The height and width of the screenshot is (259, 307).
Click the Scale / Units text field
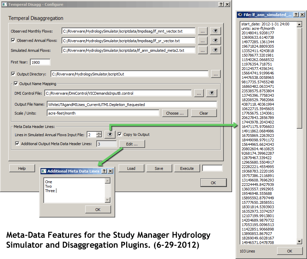coord(103,113)
